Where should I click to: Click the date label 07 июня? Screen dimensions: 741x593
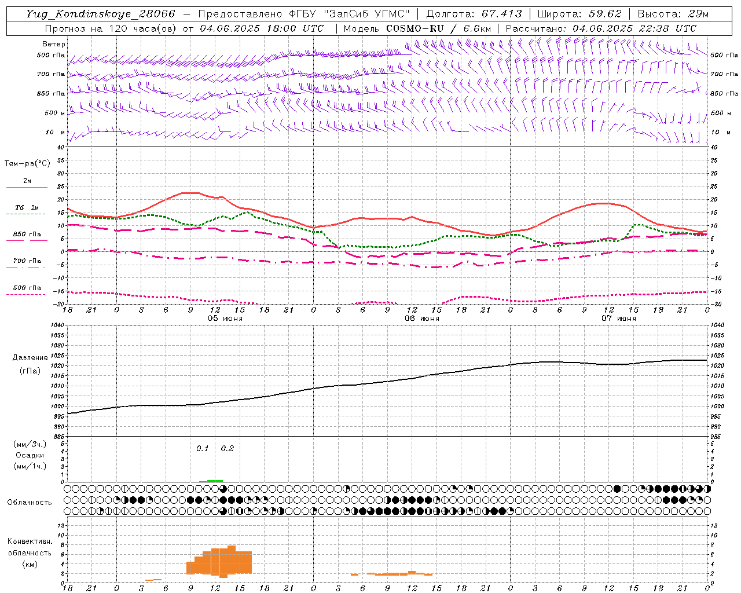point(619,319)
